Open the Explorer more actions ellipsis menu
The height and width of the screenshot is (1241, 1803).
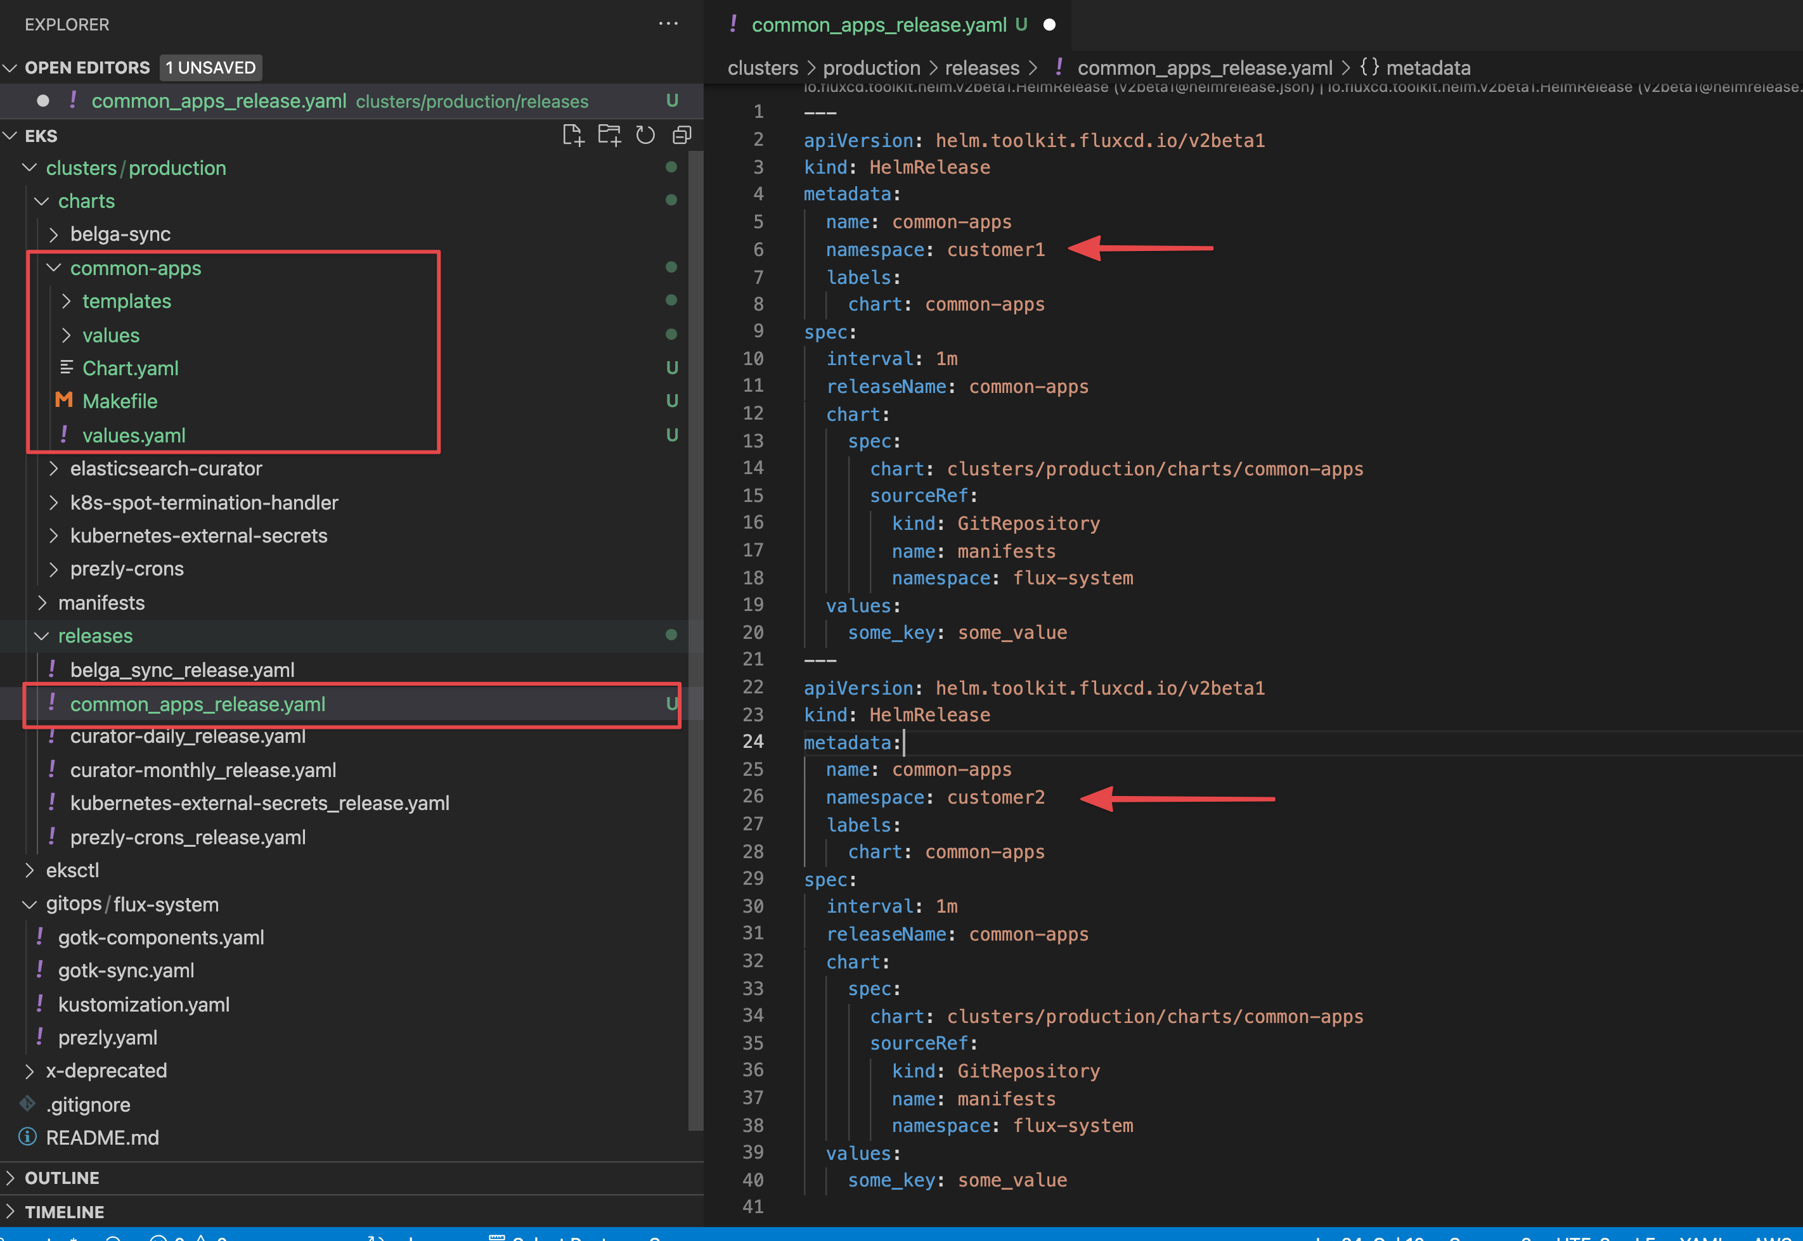tap(668, 24)
